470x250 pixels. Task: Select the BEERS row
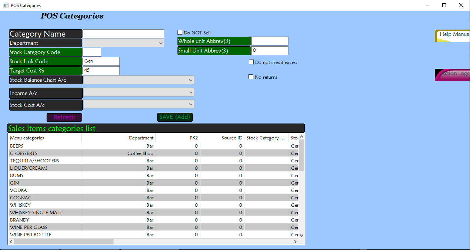pyautogui.click(x=153, y=146)
